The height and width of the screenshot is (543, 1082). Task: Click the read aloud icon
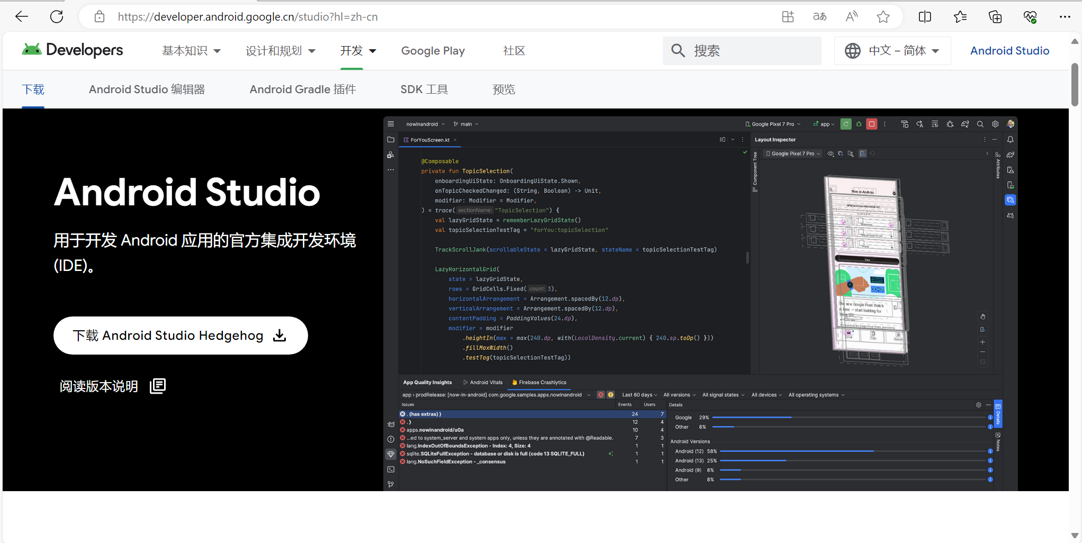pyautogui.click(x=851, y=17)
